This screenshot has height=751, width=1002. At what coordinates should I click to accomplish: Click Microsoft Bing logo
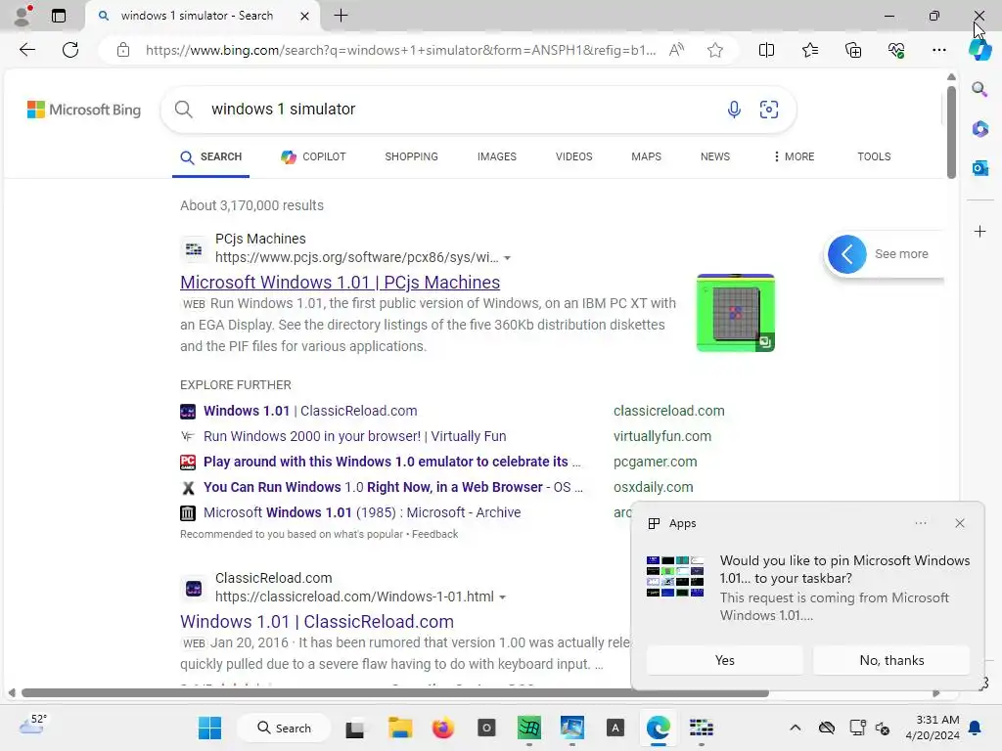tap(84, 110)
